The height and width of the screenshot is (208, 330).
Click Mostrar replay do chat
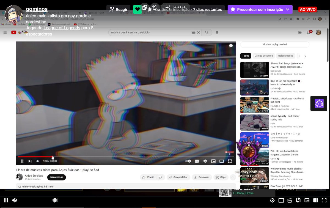tap(275, 44)
